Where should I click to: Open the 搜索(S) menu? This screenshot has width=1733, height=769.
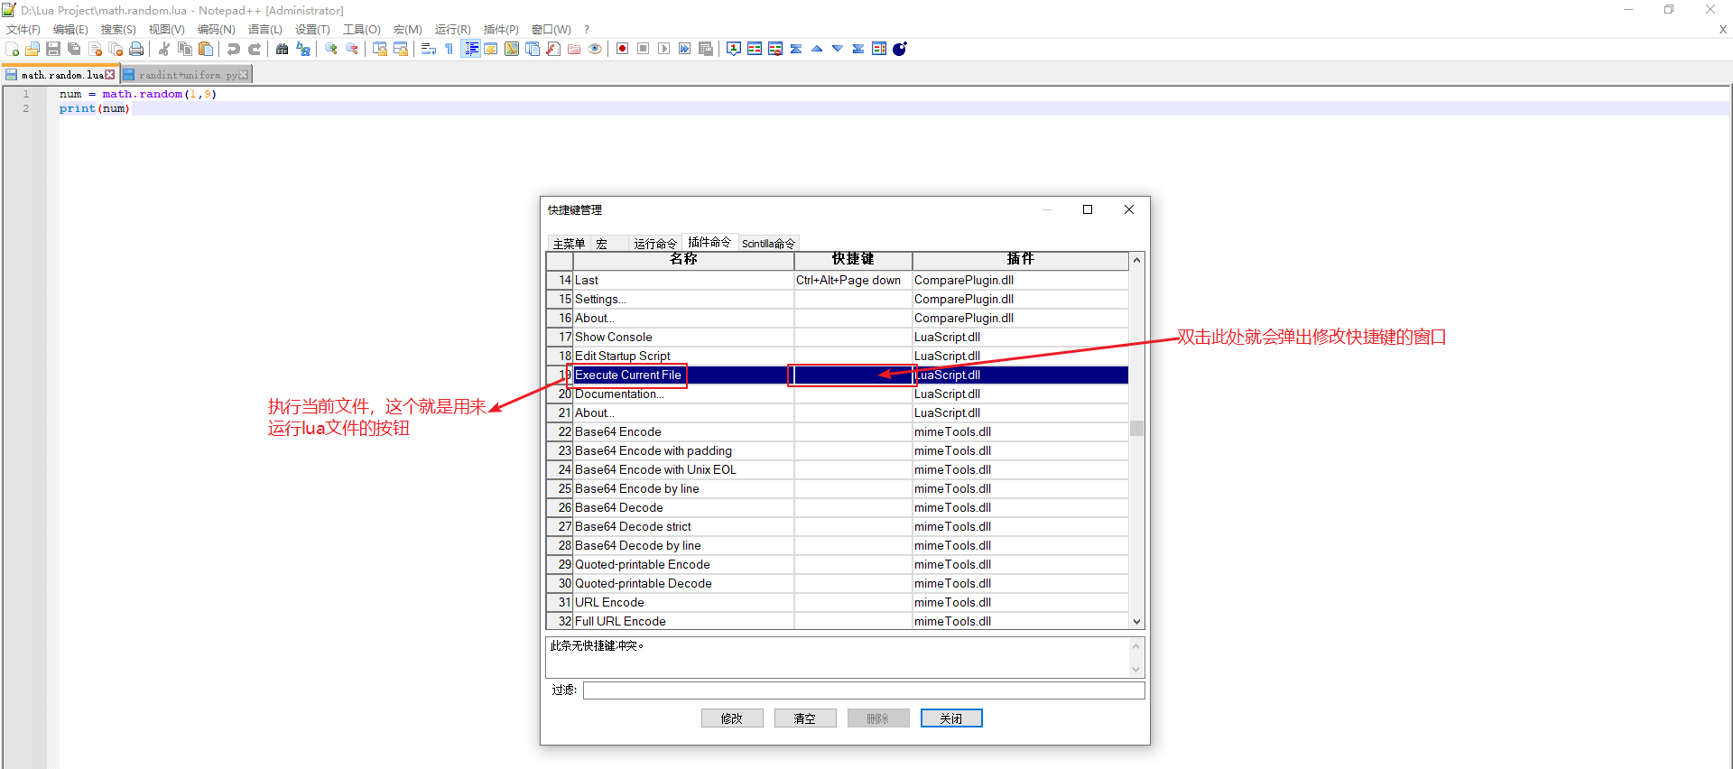[118, 30]
